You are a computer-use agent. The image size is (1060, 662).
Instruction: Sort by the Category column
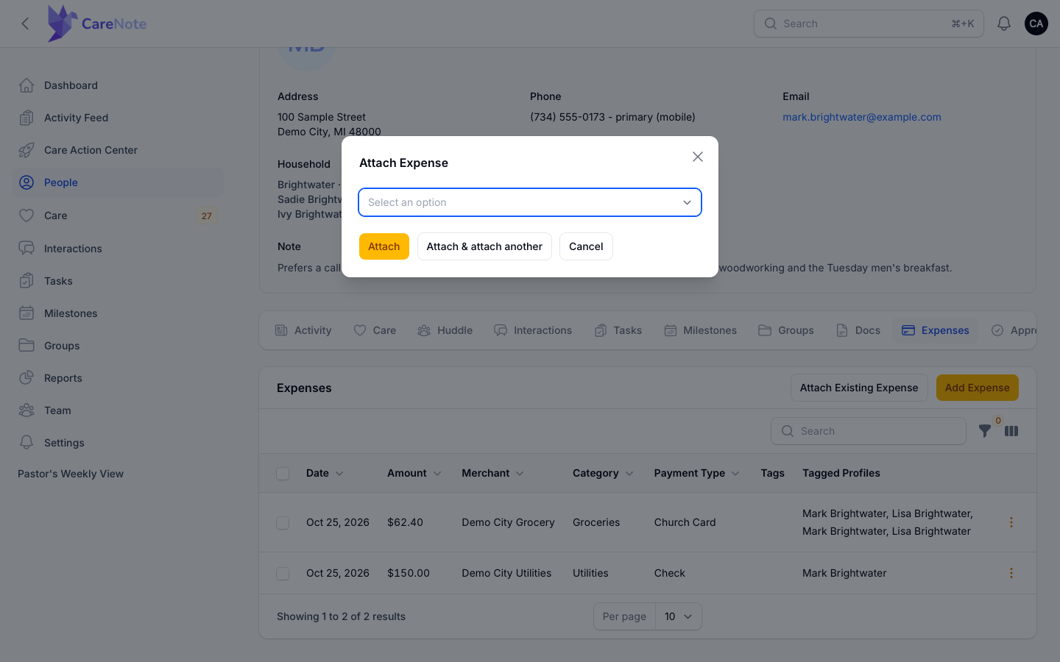(603, 473)
